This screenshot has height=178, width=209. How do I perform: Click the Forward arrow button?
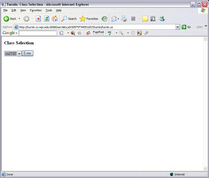26,19
